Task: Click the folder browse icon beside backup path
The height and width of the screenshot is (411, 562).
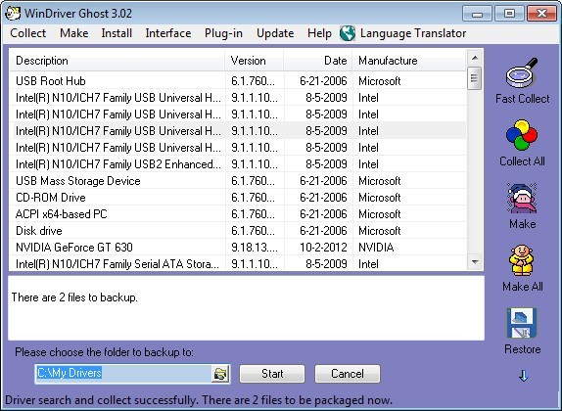Action: [220, 374]
